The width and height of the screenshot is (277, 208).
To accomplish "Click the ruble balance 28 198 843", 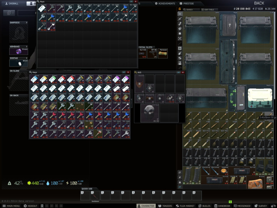I will click(242, 9).
